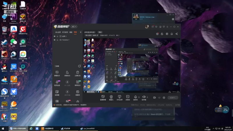Switch to the second scene tab
This screenshot has height=131, width=233.
65,32
